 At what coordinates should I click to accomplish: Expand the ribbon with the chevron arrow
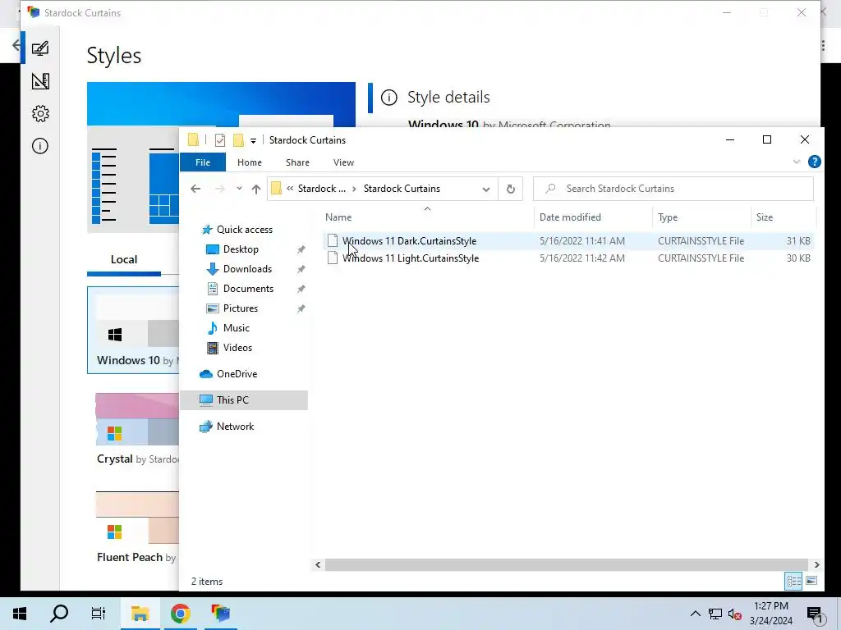click(797, 162)
